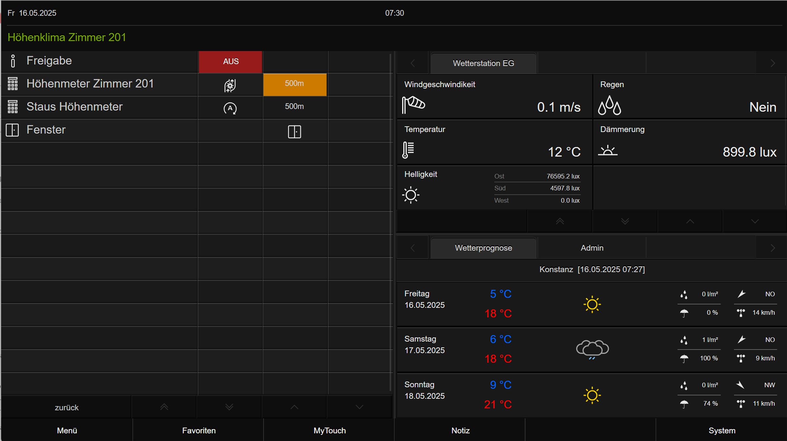Click the windsock icon under Windgeschwindikeit
Image resolution: width=787 pixels, height=441 pixels.
(x=413, y=105)
